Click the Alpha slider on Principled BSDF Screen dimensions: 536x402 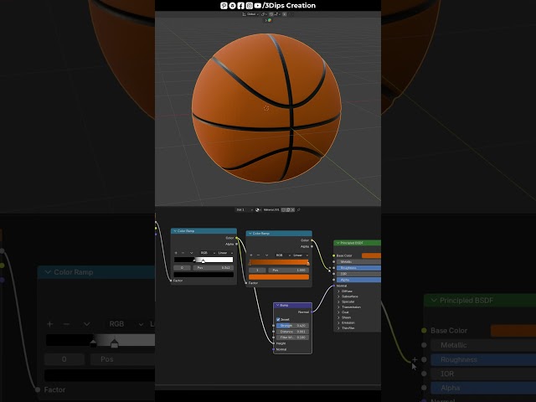pyautogui.click(x=358, y=280)
